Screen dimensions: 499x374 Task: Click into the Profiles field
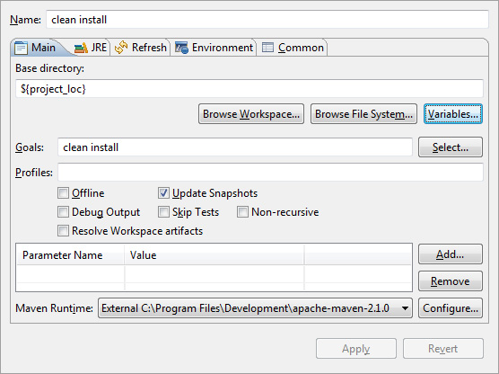[x=270, y=173]
